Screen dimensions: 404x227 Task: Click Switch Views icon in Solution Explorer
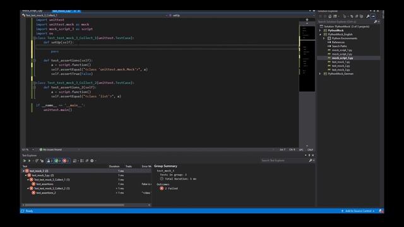tap(335, 16)
